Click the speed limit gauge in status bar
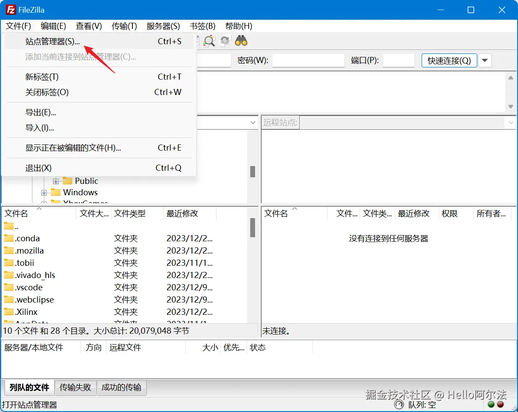518x412 pixels. (x=399, y=405)
